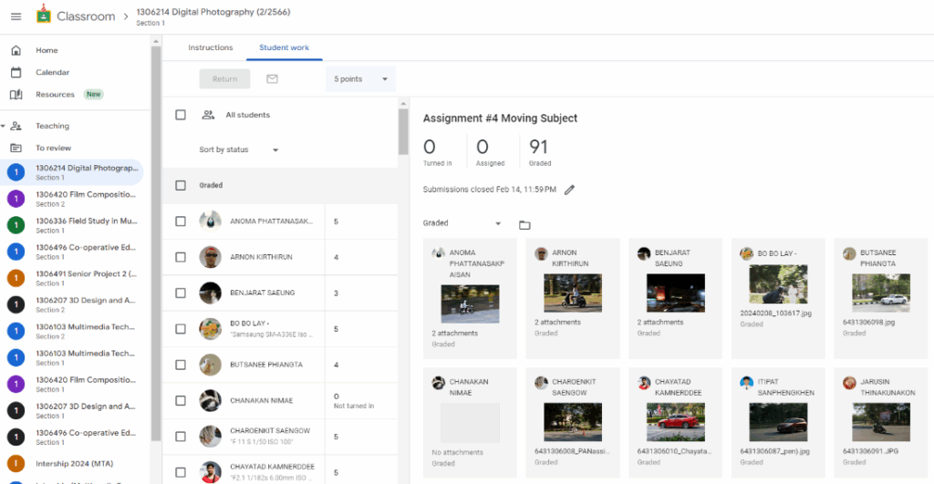Open the Resources sidebar item
Image resolution: width=934 pixels, height=484 pixels.
[55, 94]
